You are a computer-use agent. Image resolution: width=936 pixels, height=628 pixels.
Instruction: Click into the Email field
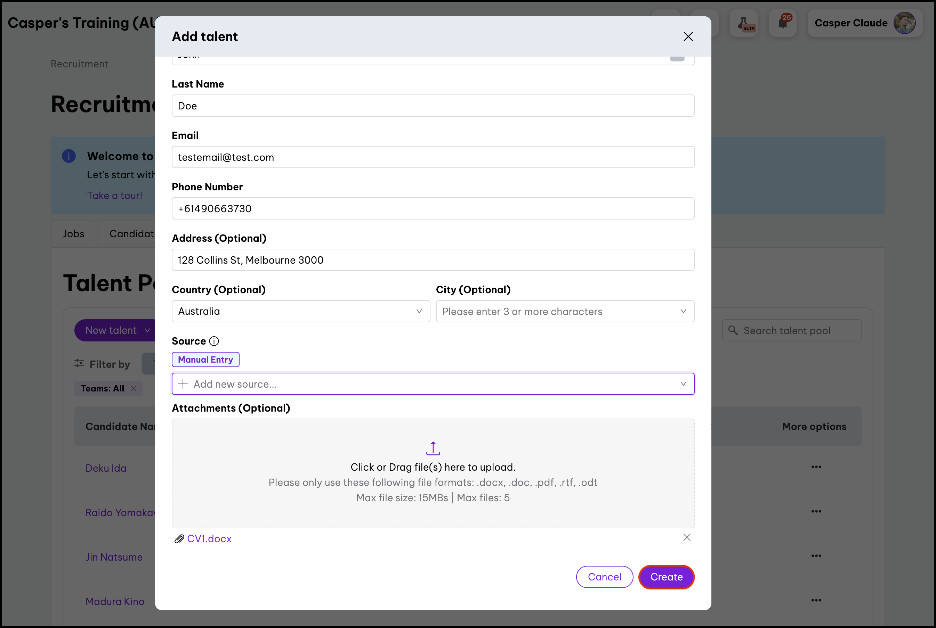tap(433, 157)
